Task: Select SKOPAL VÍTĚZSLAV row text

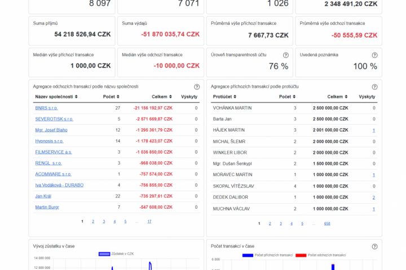Action: [233, 186]
